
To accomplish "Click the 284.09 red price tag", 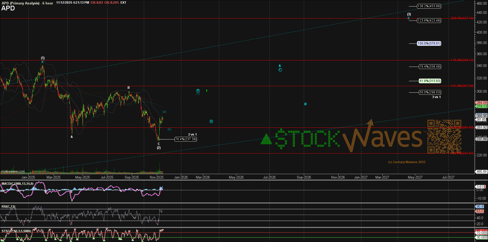I will click(x=481, y=103).
